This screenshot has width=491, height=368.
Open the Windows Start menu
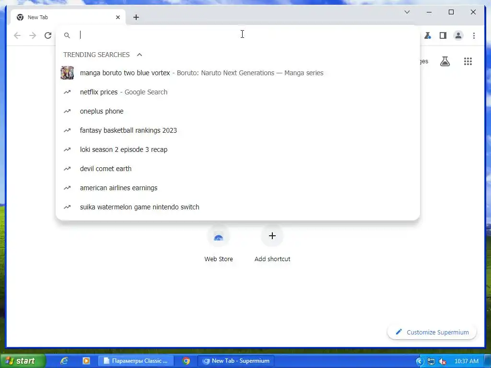pyautogui.click(x=22, y=361)
